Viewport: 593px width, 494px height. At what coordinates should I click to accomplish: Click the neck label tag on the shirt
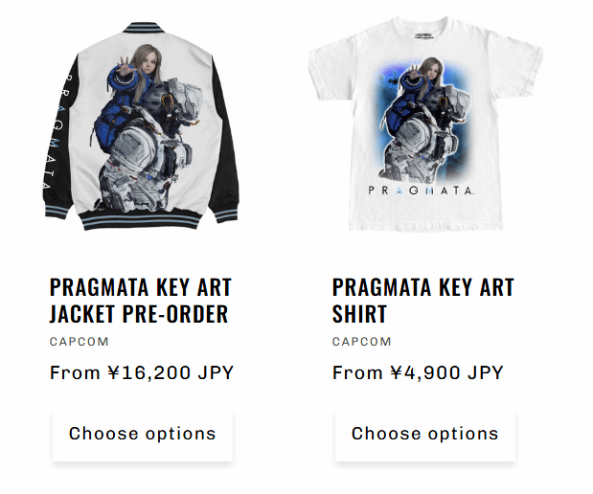click(x=424, y=36)
